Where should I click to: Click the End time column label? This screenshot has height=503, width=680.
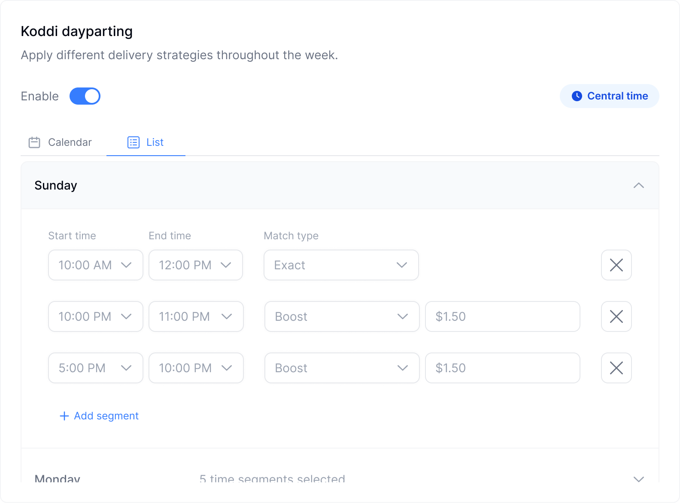tap(170, 236)
